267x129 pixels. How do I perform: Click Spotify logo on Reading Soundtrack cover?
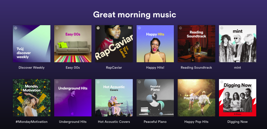click(x=180, y=28)
